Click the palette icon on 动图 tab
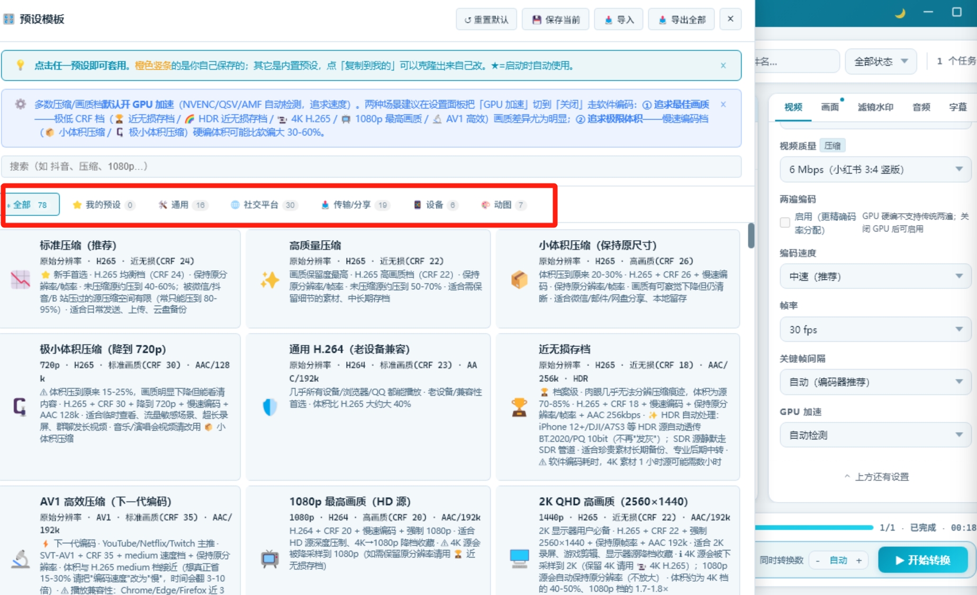 pos(485,205)
